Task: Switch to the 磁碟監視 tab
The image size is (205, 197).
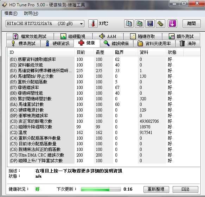Action: pyautogui.click(x=73, y=36)
